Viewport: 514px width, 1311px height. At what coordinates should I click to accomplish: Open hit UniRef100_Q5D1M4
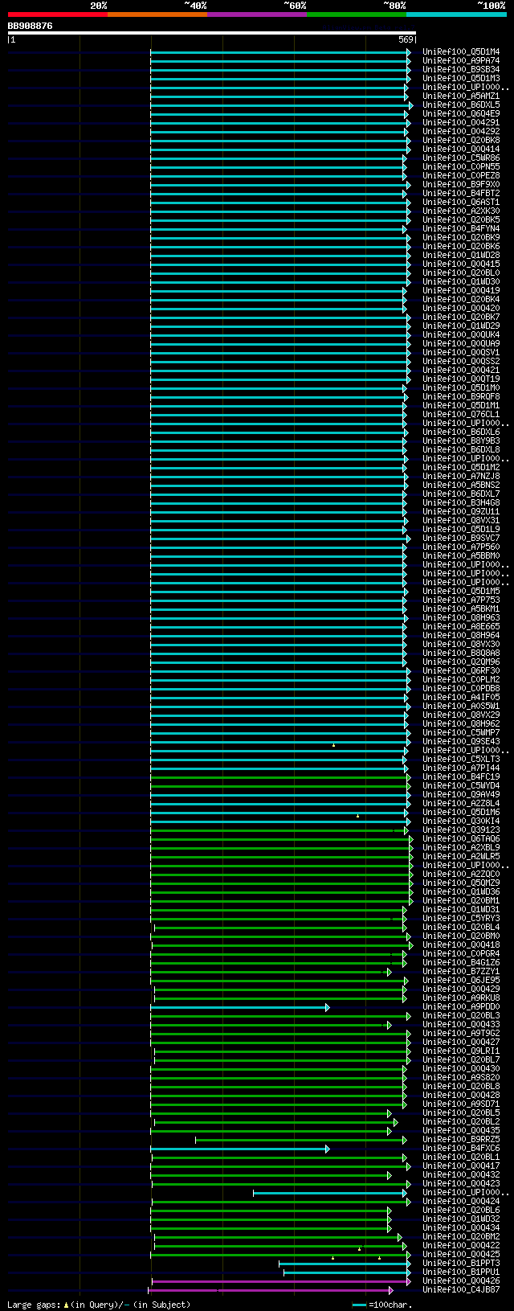click(x=461, y=52)
